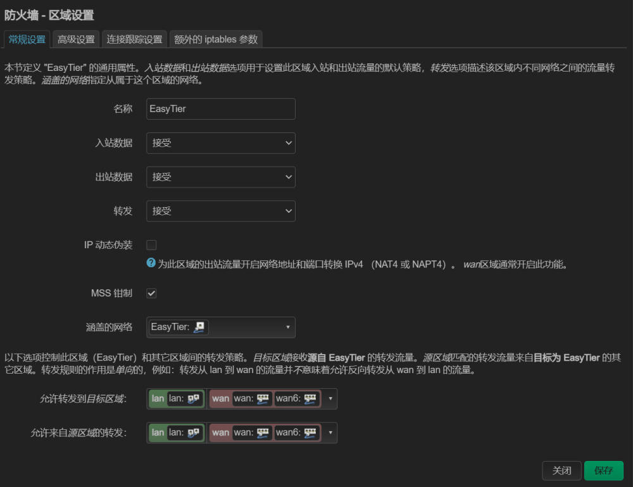This screenshot has width=633, height=487.
Task: Click the 出站数据 label
Action: tap(113, 177)
